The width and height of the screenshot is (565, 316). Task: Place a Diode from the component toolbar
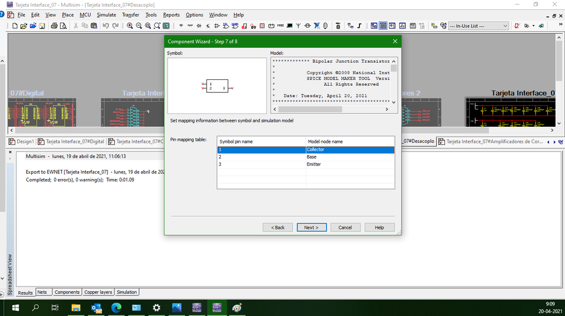point(199,26)
